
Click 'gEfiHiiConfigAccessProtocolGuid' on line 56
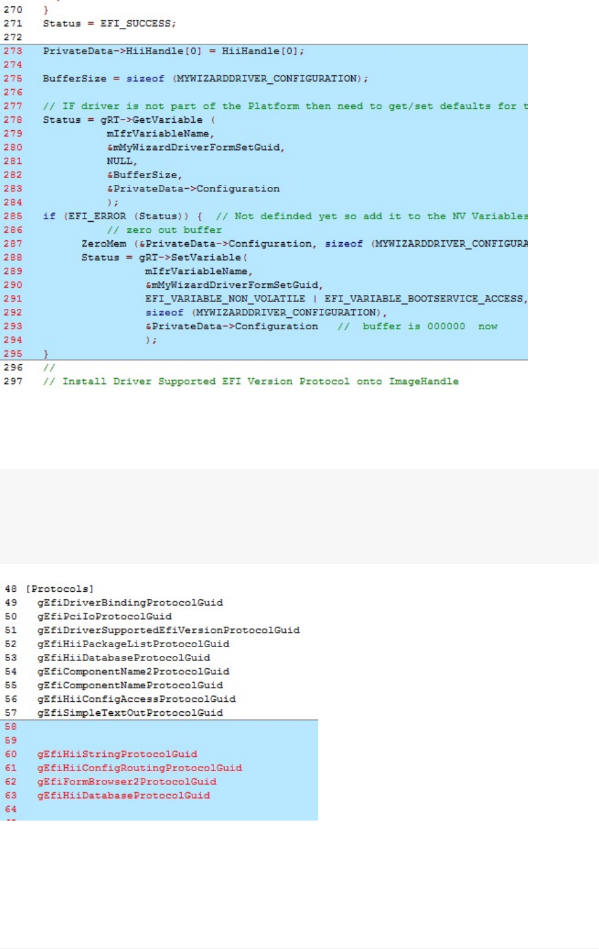tap(137, 699)
